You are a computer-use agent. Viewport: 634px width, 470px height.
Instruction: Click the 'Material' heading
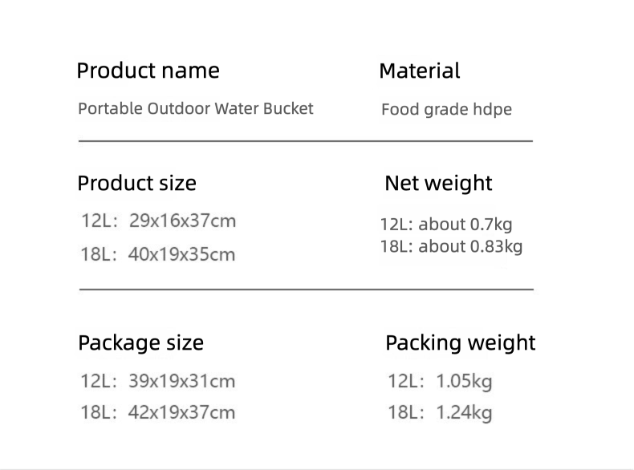click(x=419, y=71)
